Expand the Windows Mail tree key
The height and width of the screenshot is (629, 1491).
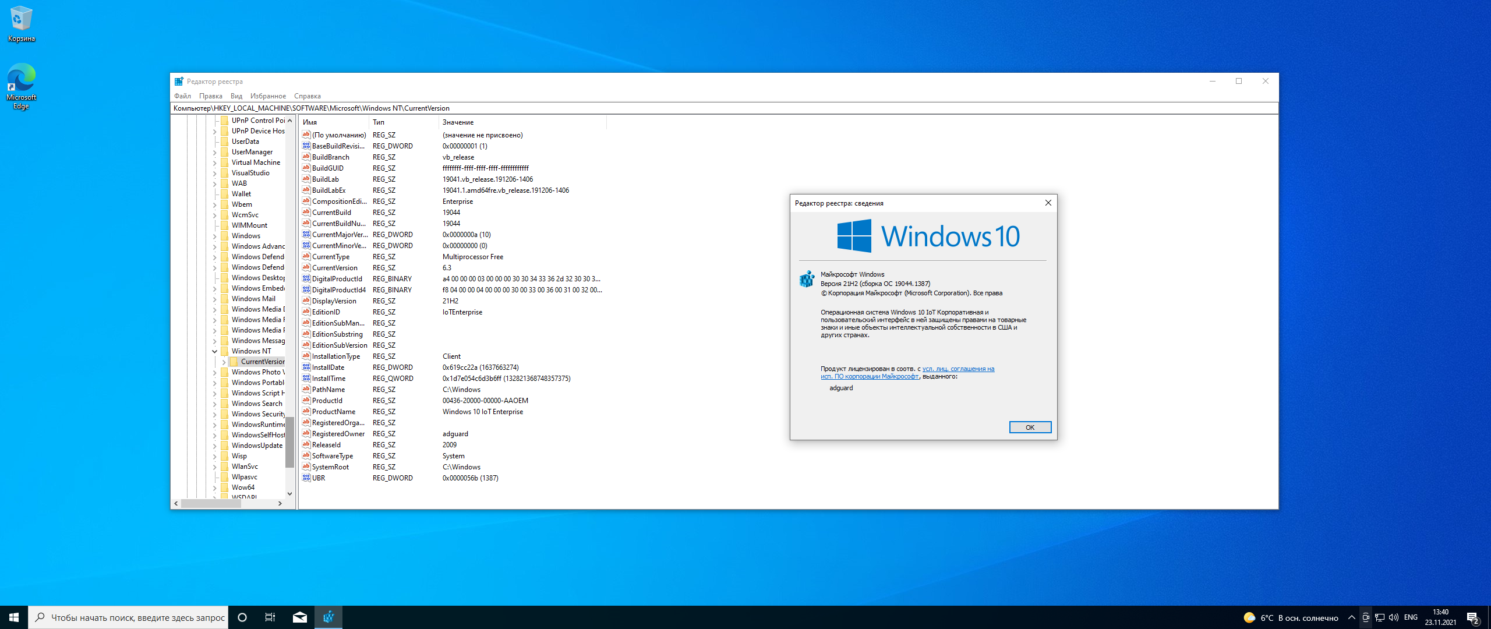[215, 299]
